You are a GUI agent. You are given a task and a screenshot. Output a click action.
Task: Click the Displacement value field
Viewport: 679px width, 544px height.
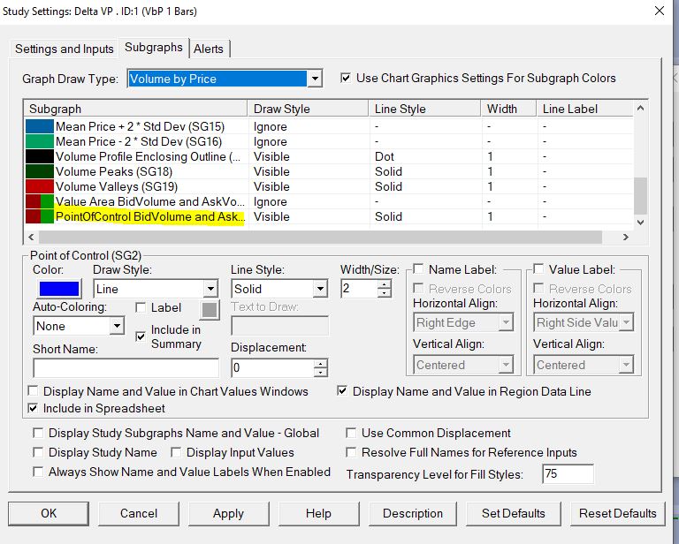273,368
